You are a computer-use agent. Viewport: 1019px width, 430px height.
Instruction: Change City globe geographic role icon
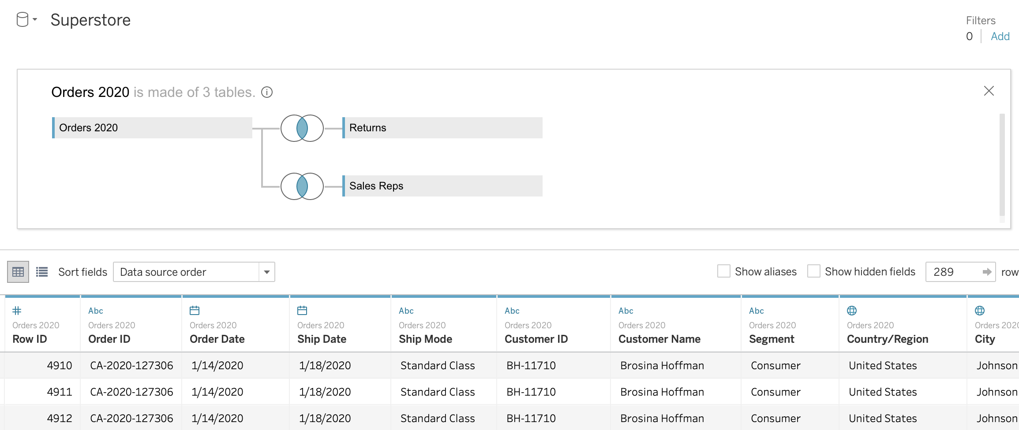980,311
